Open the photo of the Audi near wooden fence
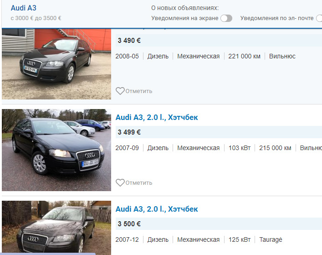 click(x=56, y=228)
